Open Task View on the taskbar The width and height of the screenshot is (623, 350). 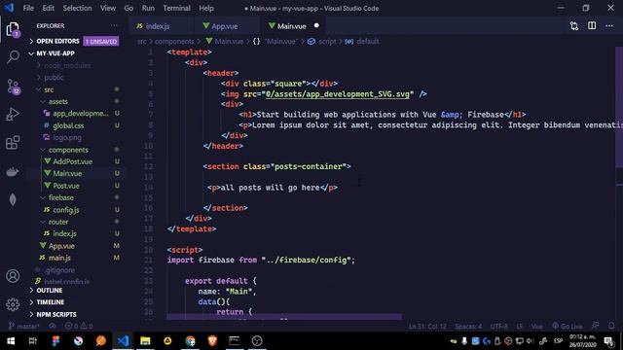[x=33, y=341]
